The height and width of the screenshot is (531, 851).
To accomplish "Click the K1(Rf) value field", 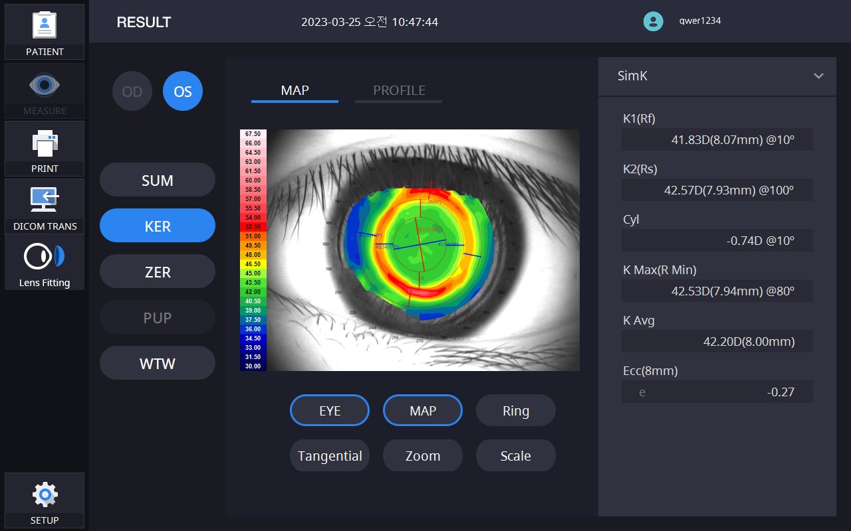I will [x=717, y=140].
